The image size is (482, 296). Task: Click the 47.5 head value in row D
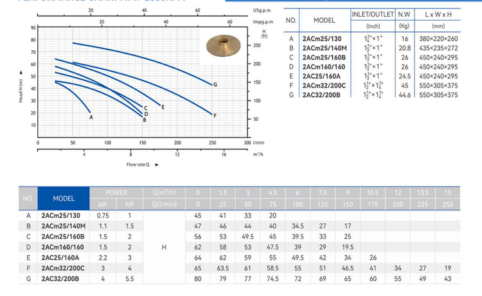point(272,247)
